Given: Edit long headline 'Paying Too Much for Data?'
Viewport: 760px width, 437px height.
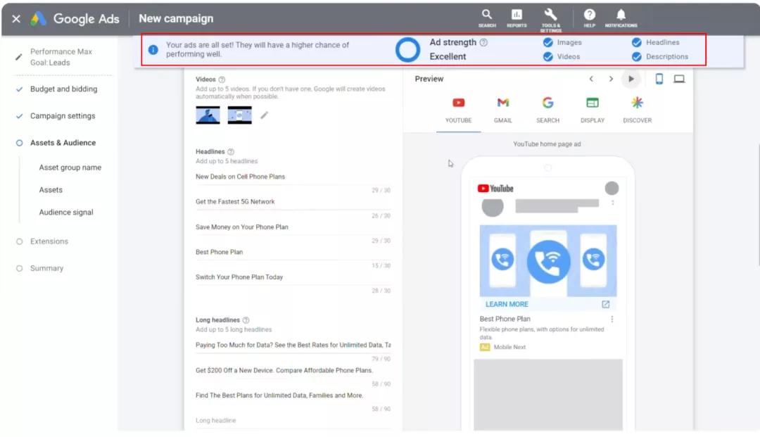Looking at the screenshot, I should (x=293, y=346).
